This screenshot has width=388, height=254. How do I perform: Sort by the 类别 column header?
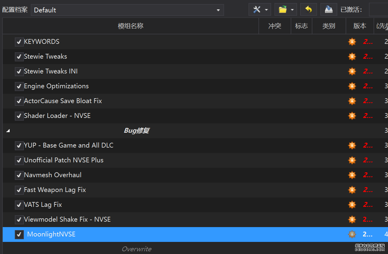[x=329, y=26]
